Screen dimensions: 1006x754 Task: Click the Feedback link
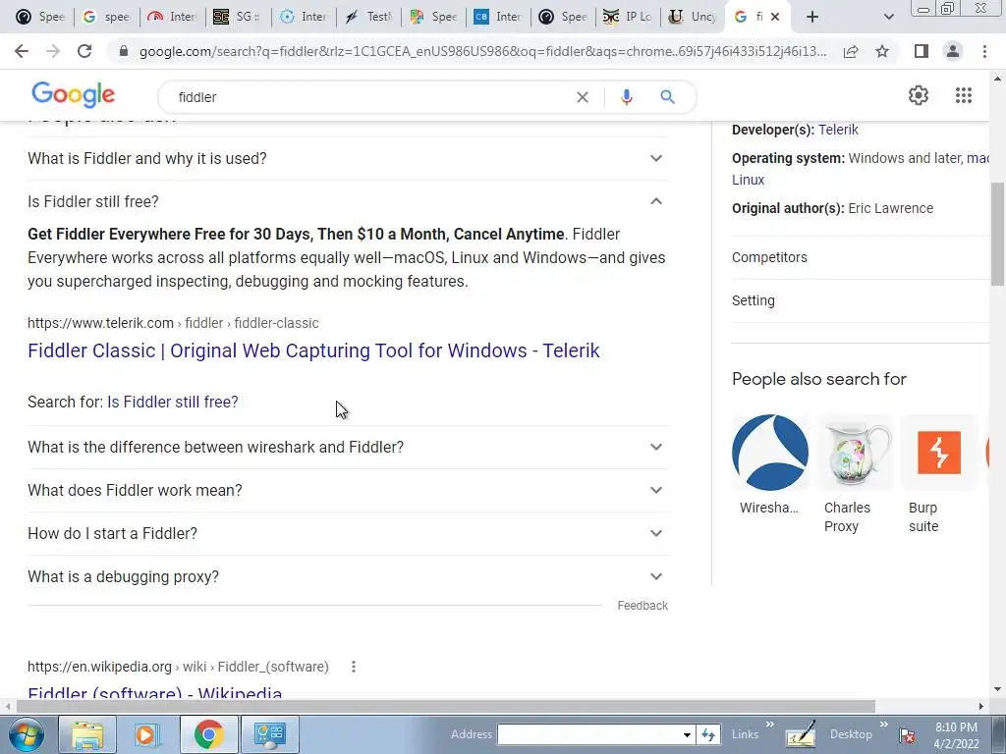[643, 606]
